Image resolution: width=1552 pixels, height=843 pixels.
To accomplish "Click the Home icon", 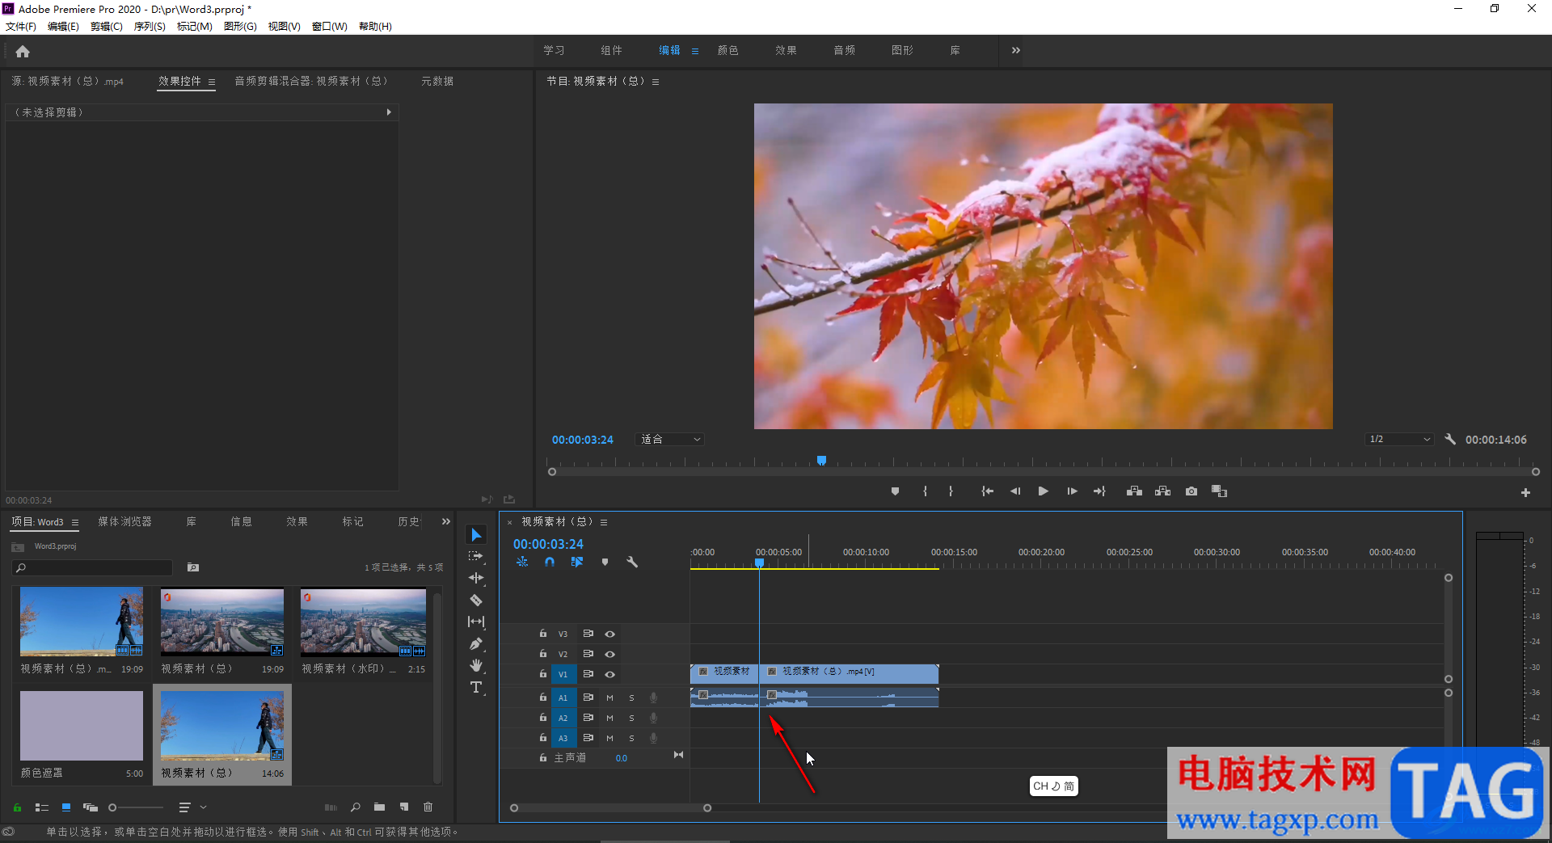I will 23,52.
